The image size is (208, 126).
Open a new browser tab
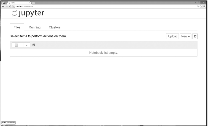coord(33,3)
